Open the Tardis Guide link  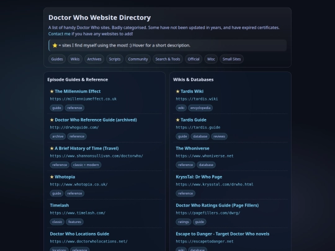click(194, 120)
